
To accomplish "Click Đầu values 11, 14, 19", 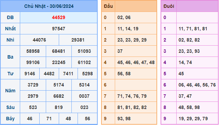I will 128,29.
